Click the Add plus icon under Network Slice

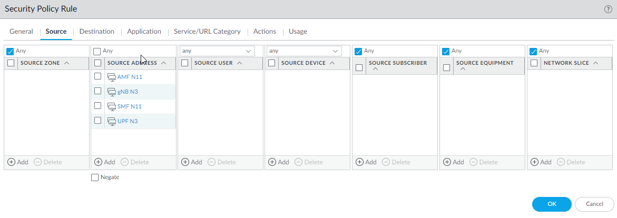point(534,162)
